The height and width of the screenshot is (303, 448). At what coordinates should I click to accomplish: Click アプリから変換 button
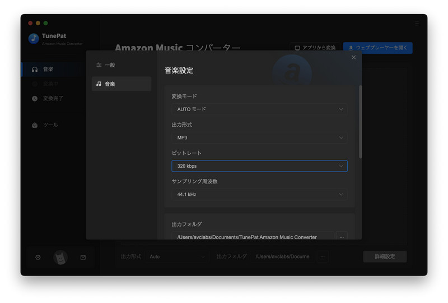[x=315, y=48]
